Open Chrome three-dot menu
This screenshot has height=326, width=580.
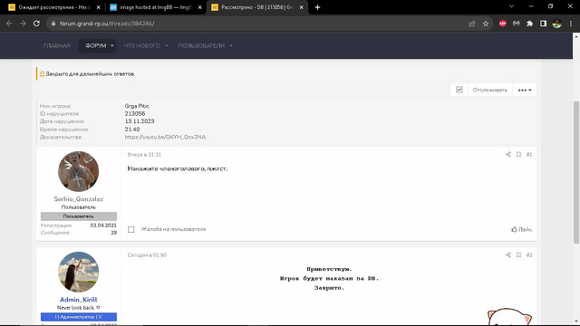[x=571, y=24]
